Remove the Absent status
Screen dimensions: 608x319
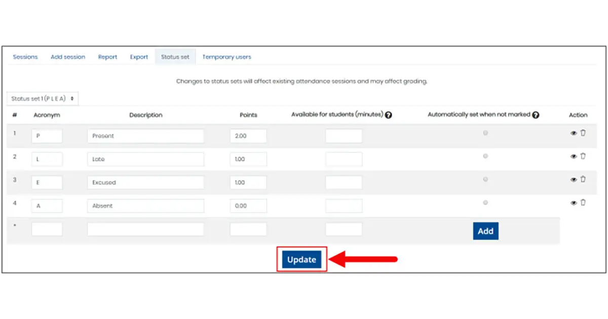(583, 203)
